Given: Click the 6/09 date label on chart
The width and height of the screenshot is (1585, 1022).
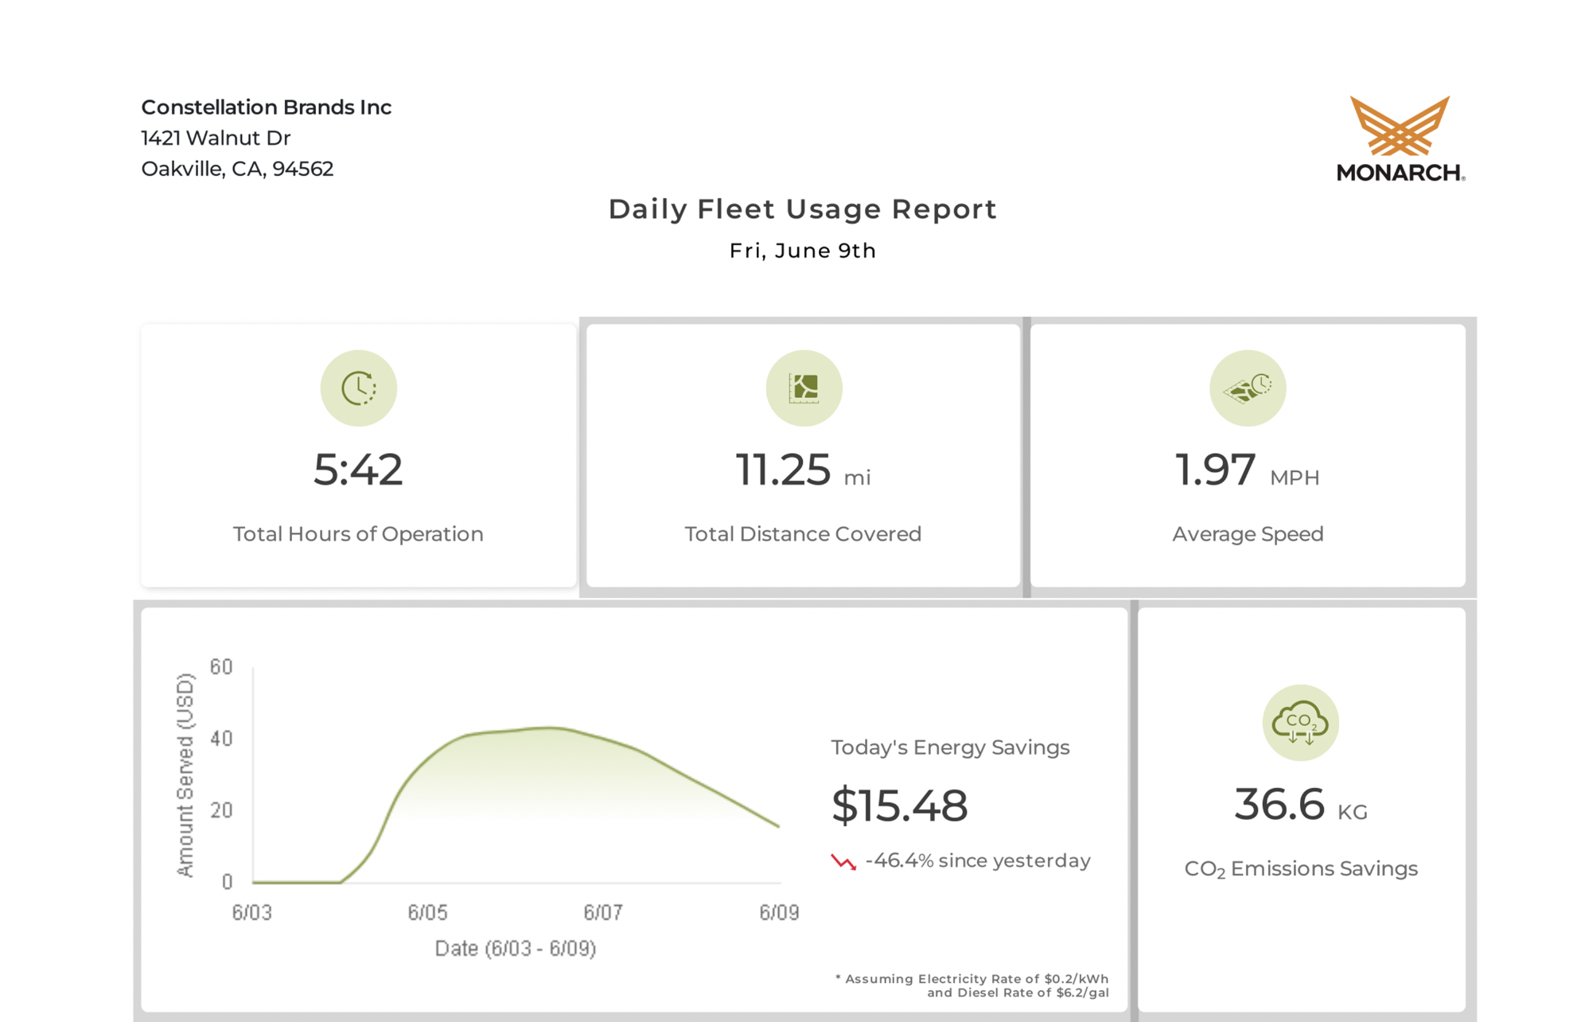Looking at the screenshot, I should pyautogui.click(x=779, y=912).
